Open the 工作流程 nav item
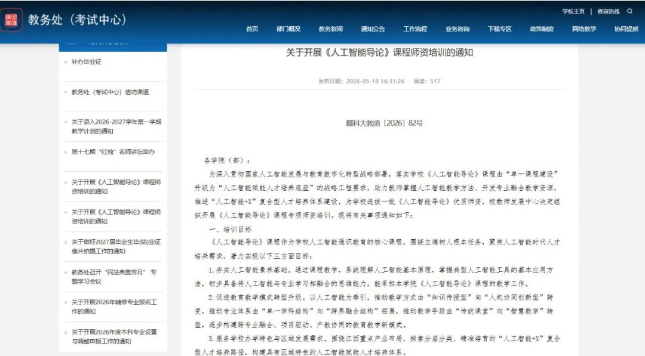 pyautogui.click(x=415, y=29)
